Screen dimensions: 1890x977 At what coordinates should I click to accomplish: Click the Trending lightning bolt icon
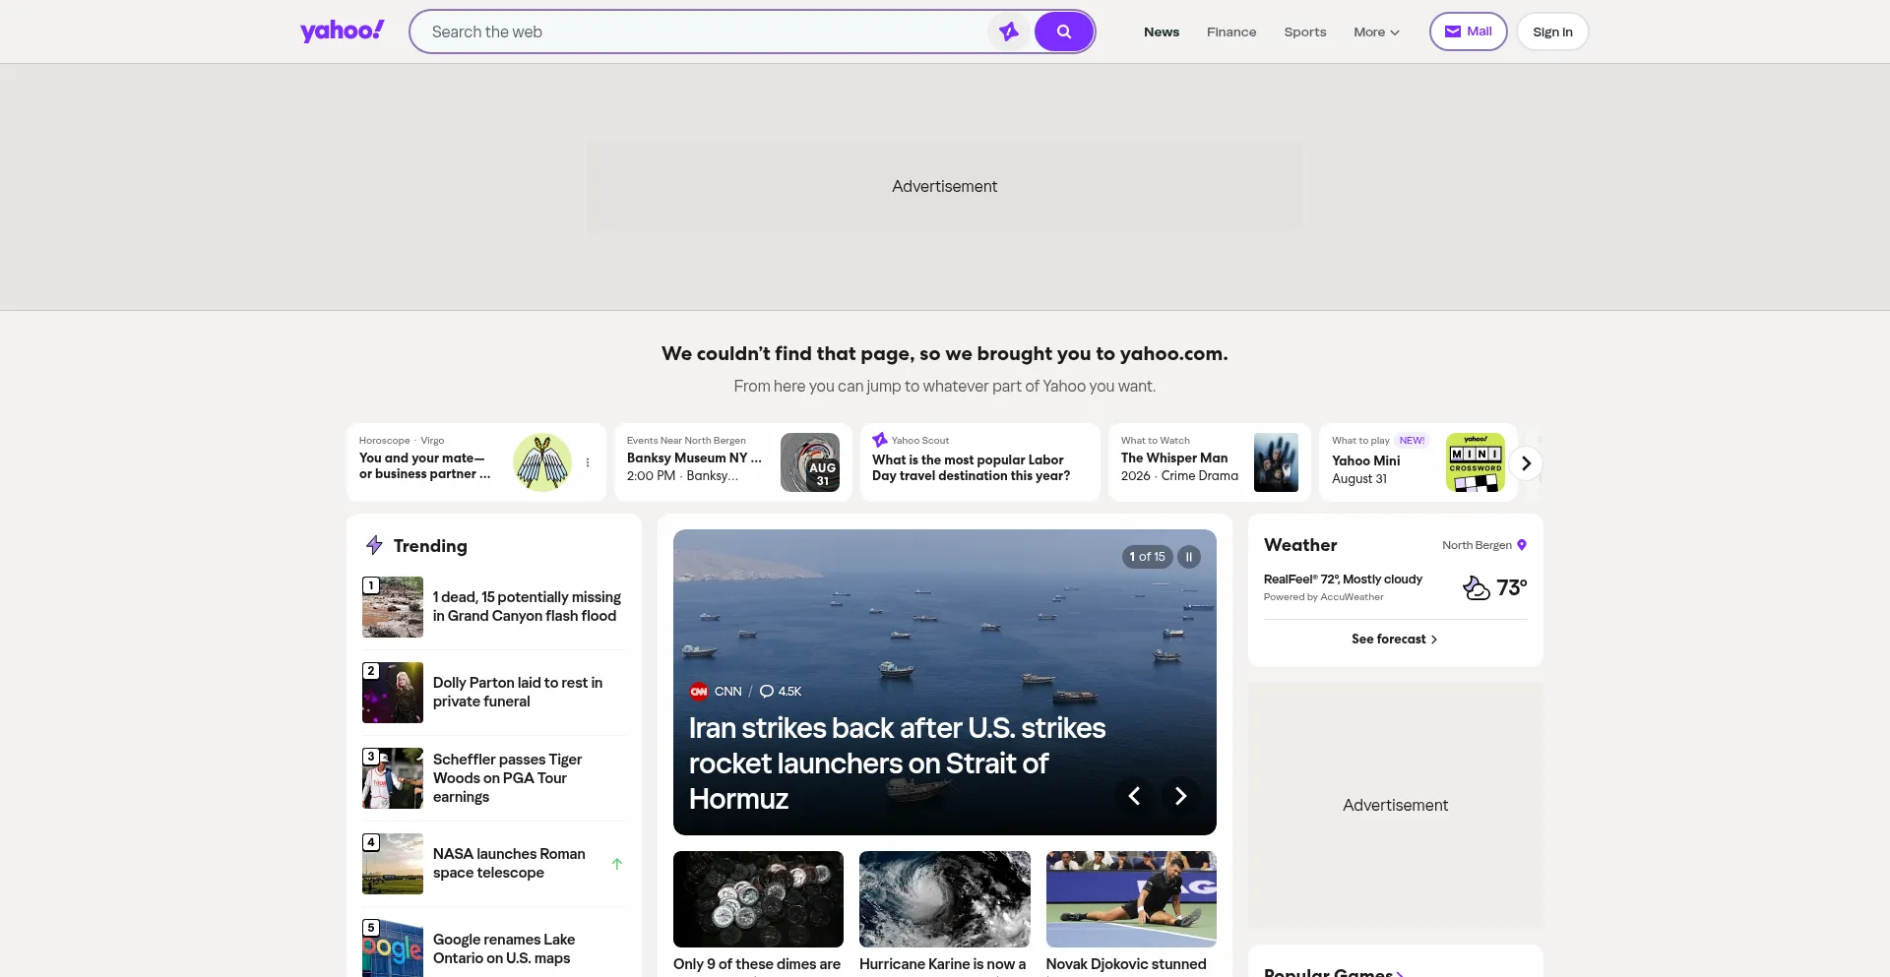coord(374,545)
